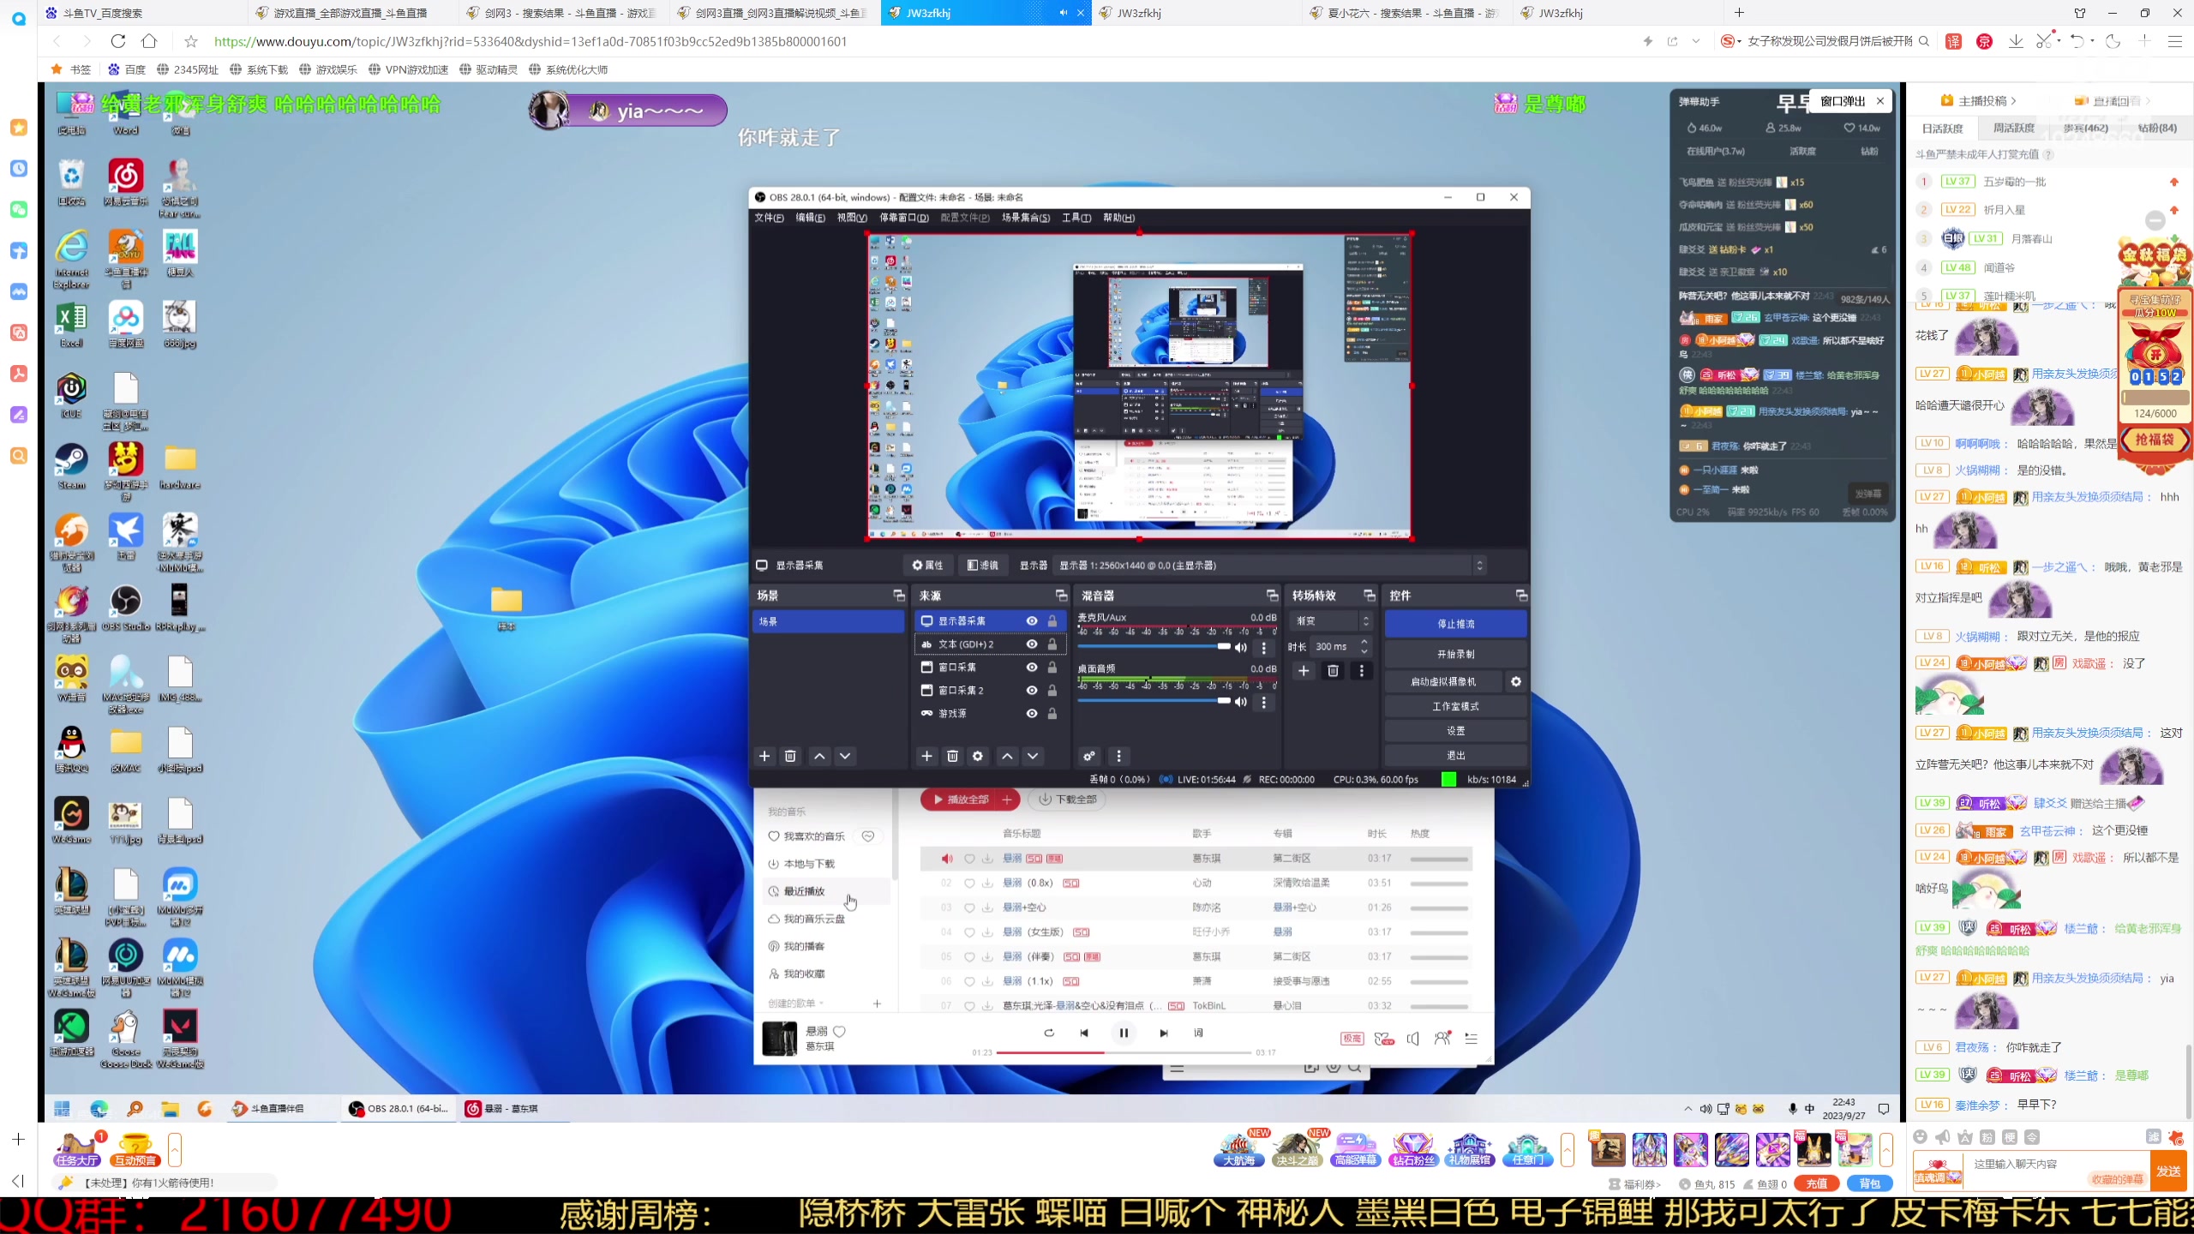2194x1234 pixels.
Task: Click browser refresh icon
Action: coord(118,41)
